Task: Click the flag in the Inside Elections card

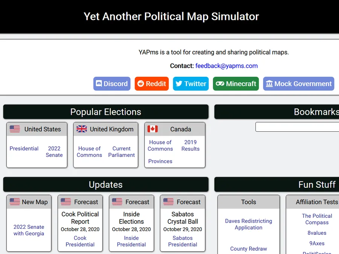Action: (x=117, y=202)
